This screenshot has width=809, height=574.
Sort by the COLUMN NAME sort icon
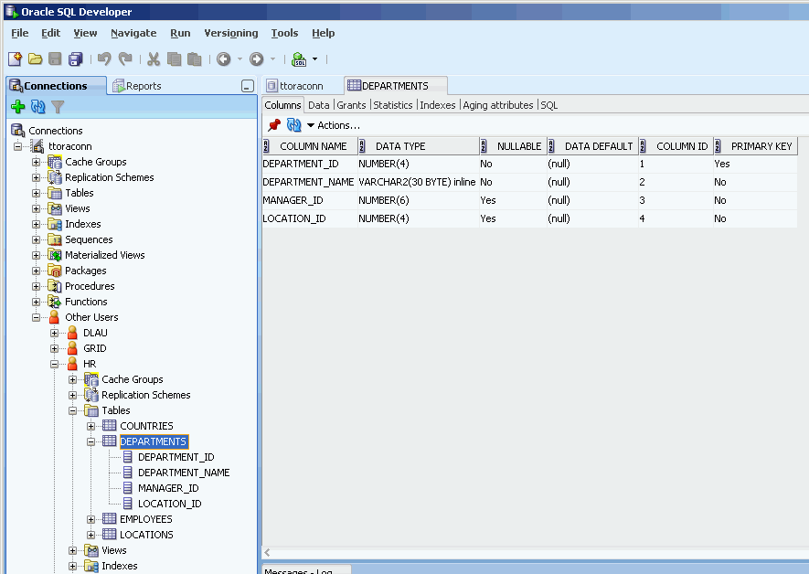pyautogui.click(x=266, y=146)
